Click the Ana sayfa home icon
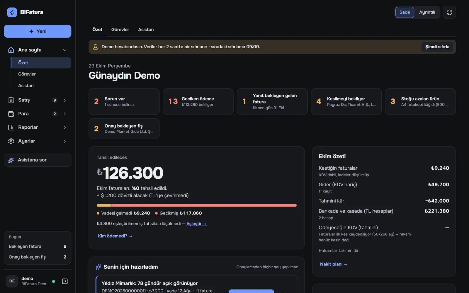Screen dimensions: 469x293 11,50
